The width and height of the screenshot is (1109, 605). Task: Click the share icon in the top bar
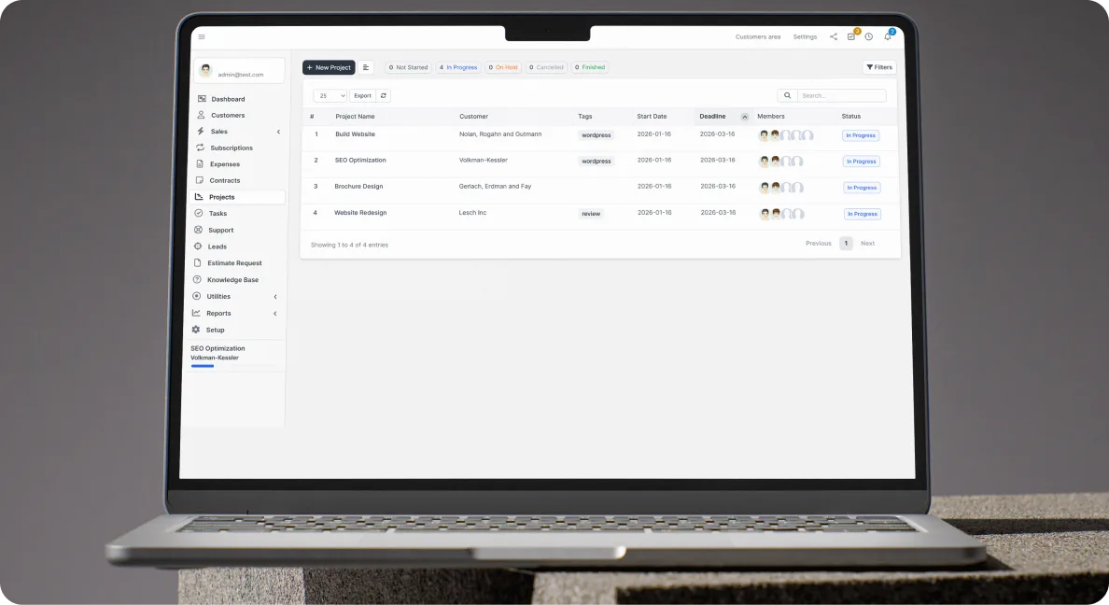[x=834, y=36]
